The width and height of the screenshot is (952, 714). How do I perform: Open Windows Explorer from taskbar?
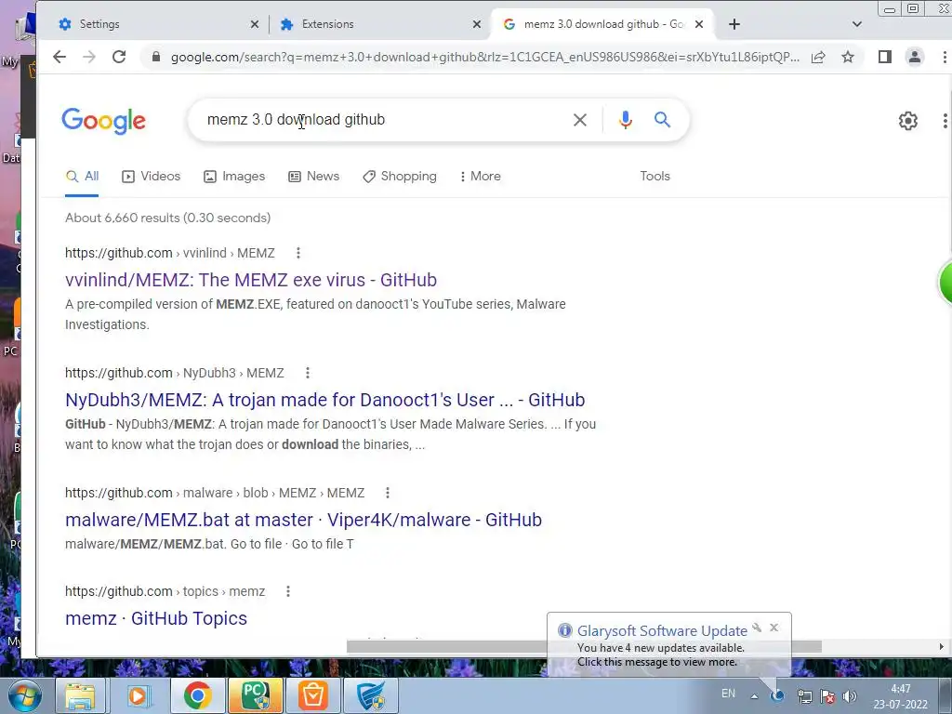click(x=80, y=695)
